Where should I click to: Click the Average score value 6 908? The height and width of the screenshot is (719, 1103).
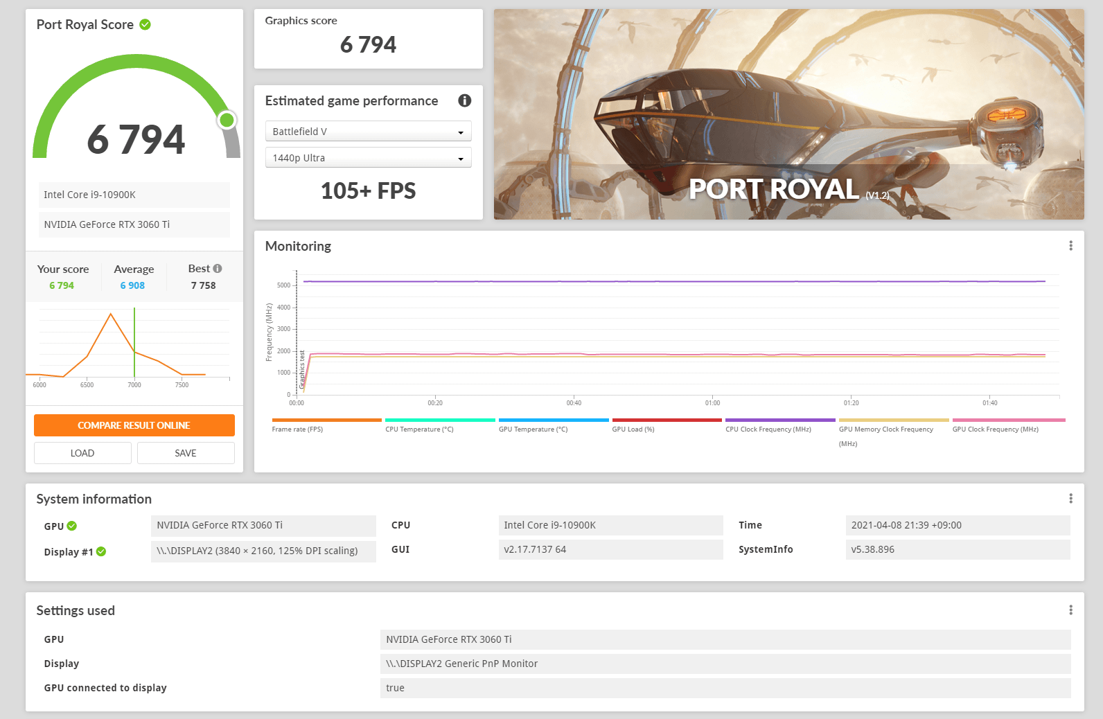tap(132, 285)
